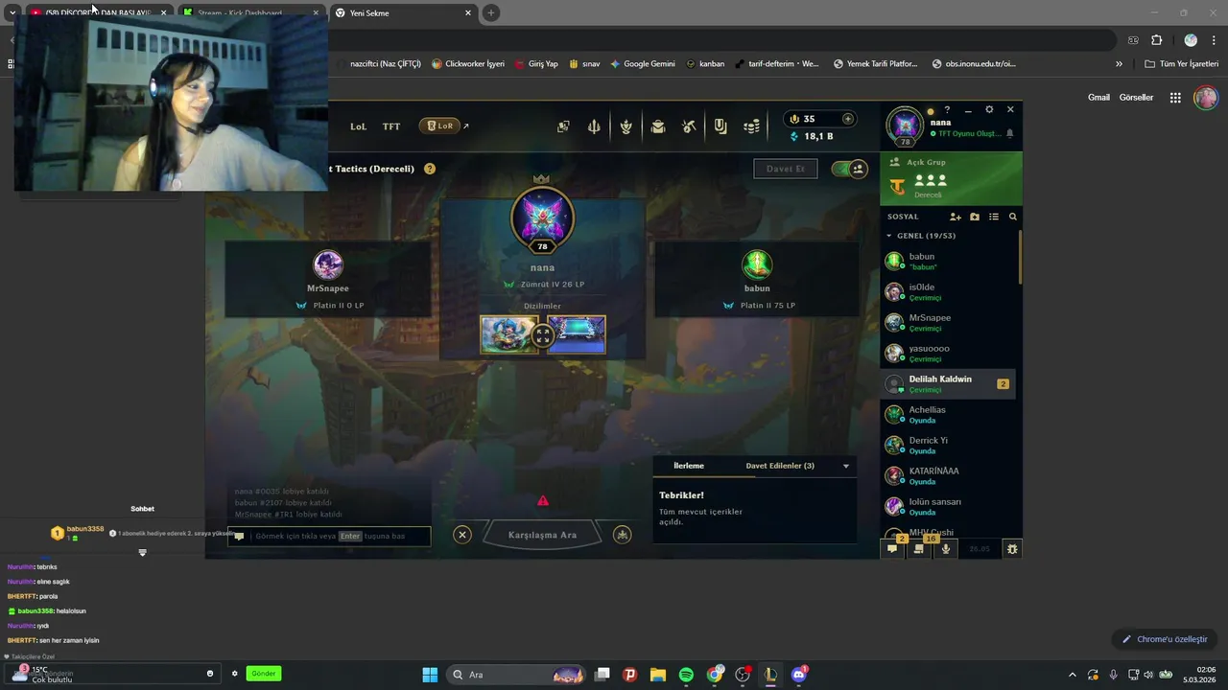Screen dimensions: 1228x690
Task: Toggle the voice microphone in social bar
Action: [946, 548]
